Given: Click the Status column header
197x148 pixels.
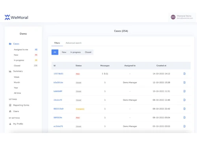Looking at the screenshot, I should point(78,66).
